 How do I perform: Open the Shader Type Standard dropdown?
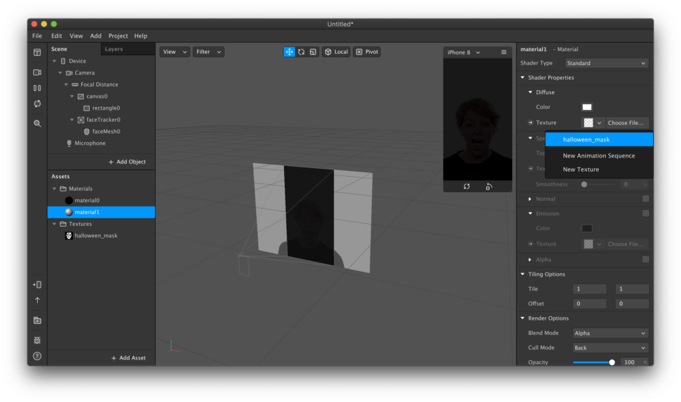(607, 63)
